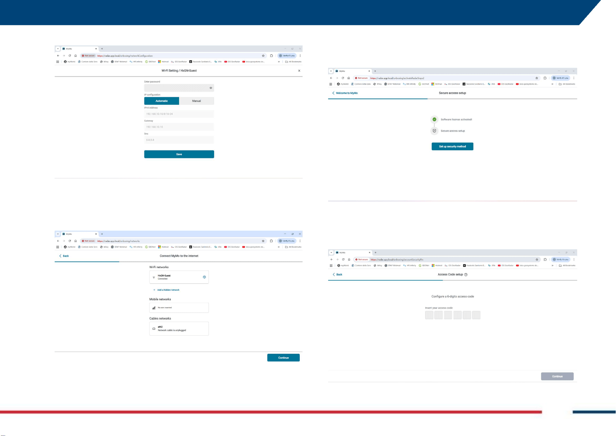Screen dimensions: 616x436
Task: Click the Dns field showing 8.8.8.8
Action: (179, 140)
